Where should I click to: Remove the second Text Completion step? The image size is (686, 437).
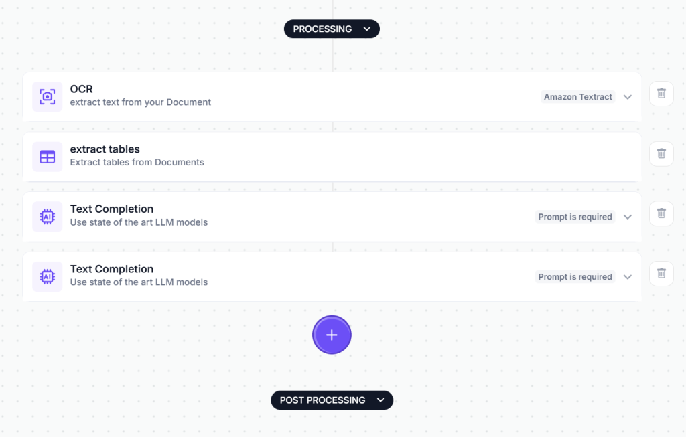[661, 274]
